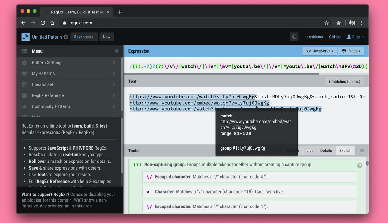Save the pattern
The width and height of the screenshot is (388, 223).
(84, 37)
